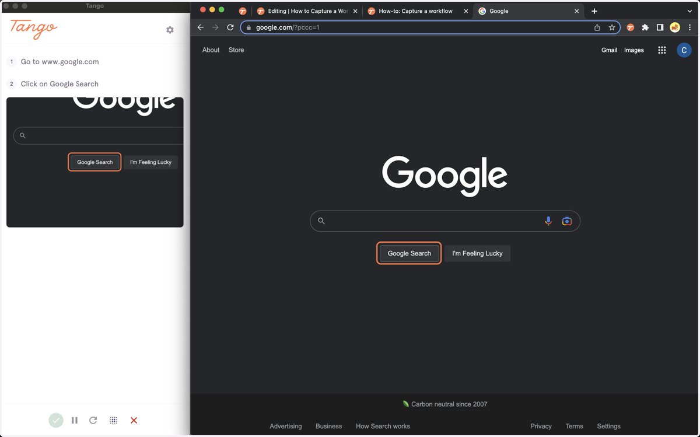
Task: Pause the Tango recording
Action: [75, 420]
